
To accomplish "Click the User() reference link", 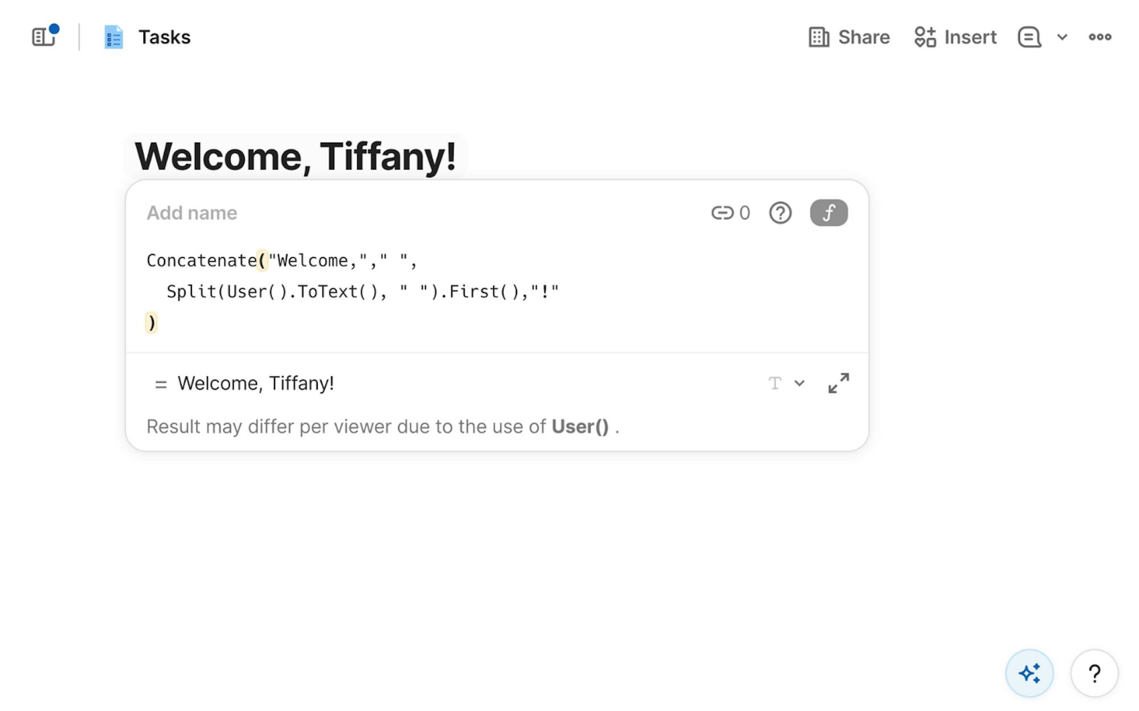I will coord(580,427).
